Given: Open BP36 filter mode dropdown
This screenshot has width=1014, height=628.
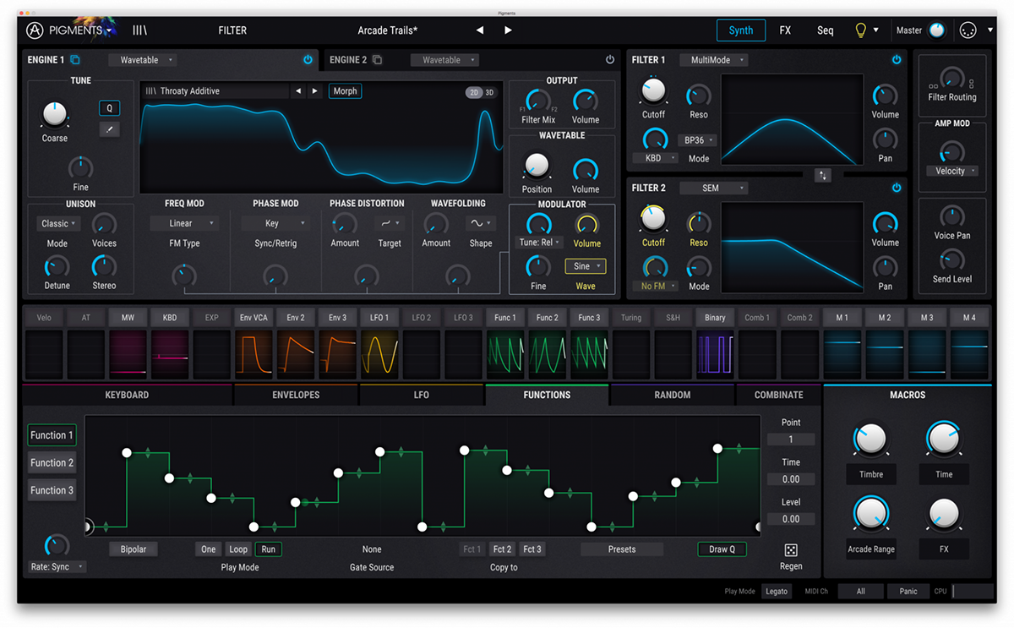Looking at the screenshot, I should 697,140.
